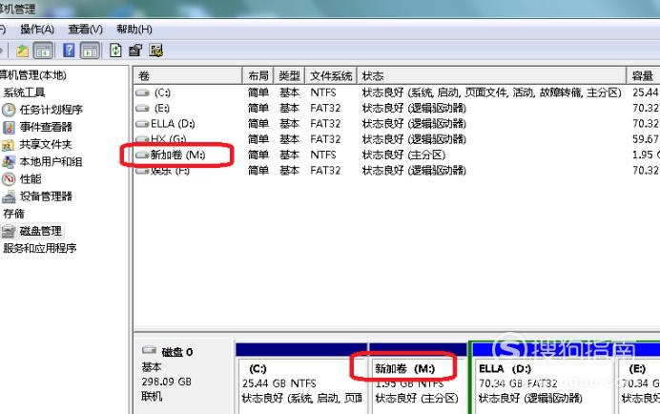Select 磁盘管理 in the tree
Viewport: 660px width, 414px height.
pyautogui.click(x=41, y=231)
